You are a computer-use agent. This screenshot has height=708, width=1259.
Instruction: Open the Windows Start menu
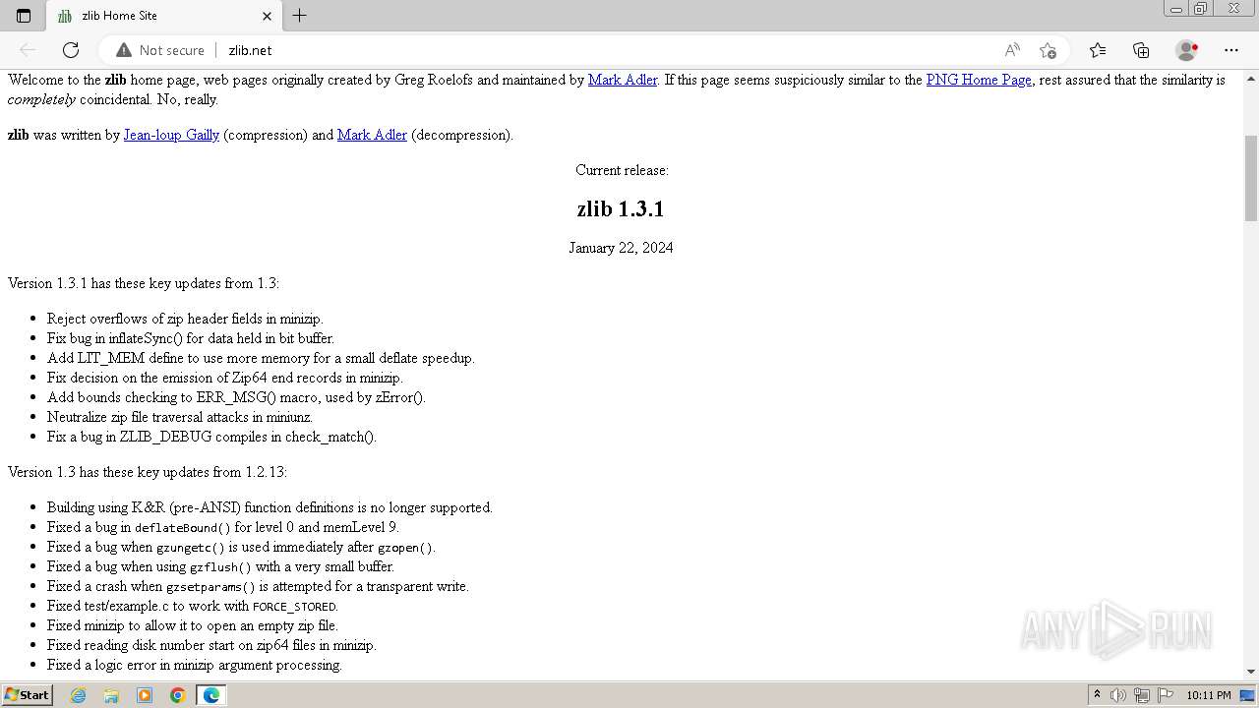[28, 694]
